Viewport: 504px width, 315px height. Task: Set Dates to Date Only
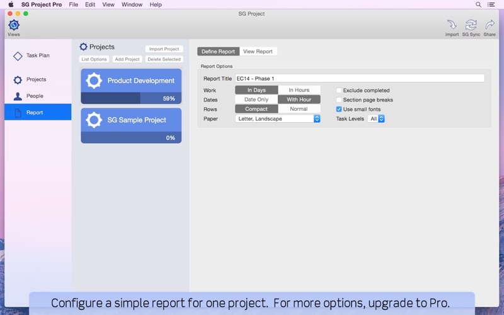256,100
